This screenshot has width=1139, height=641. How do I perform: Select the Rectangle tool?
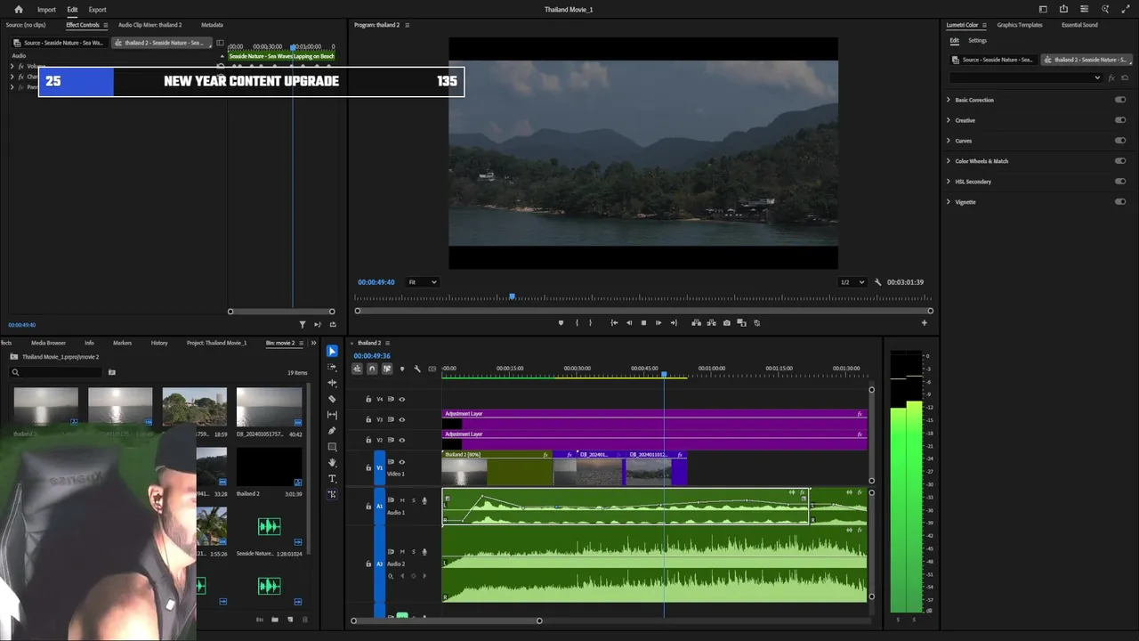coord(332,447)
